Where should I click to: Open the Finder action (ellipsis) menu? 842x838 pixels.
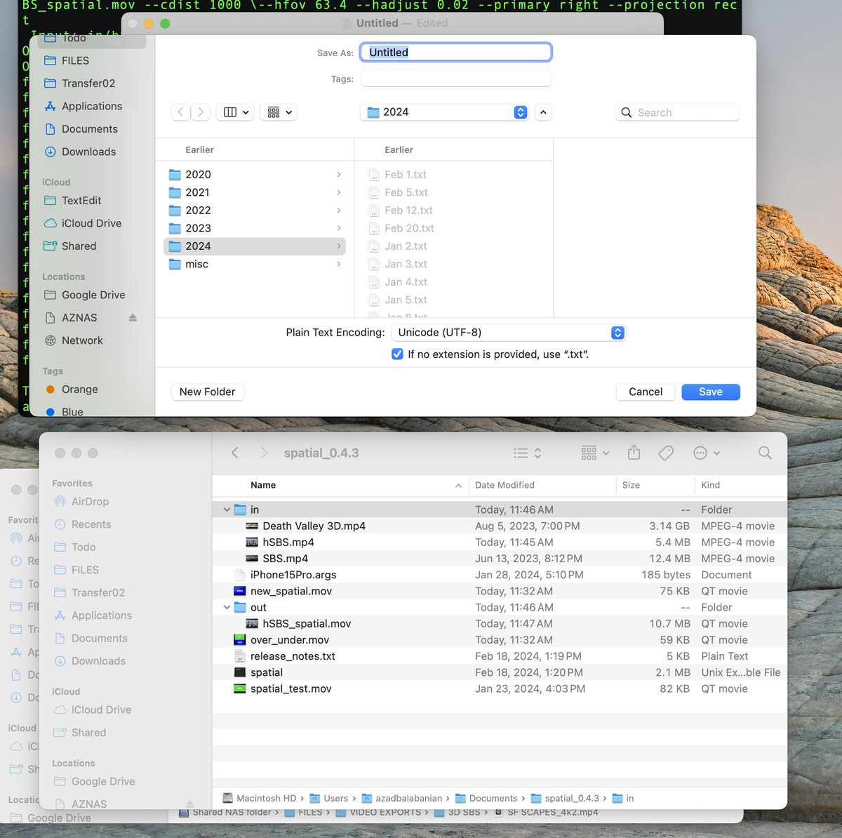point(706,453)
